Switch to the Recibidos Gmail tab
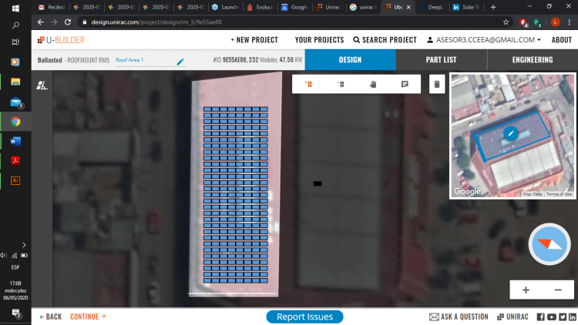This screenshot has height=325, width=578. [52, 7]
